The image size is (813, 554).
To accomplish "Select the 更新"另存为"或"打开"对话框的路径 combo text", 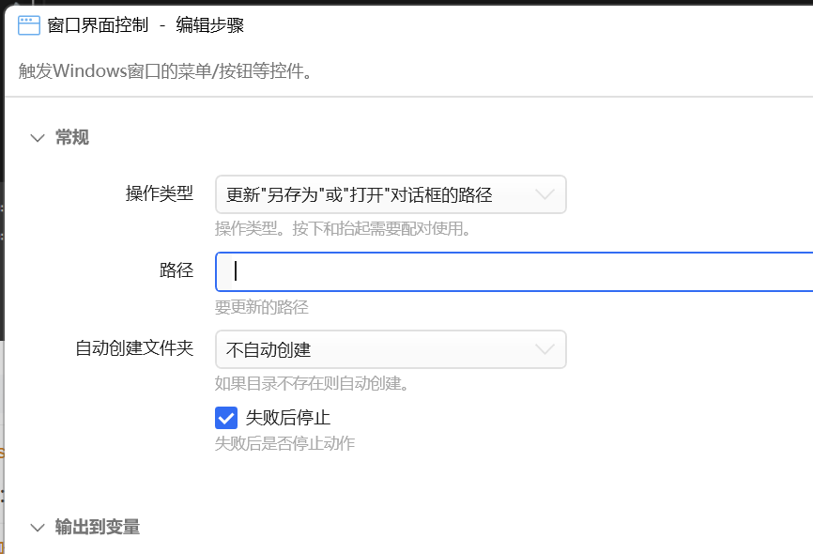I will coord(359,194).
